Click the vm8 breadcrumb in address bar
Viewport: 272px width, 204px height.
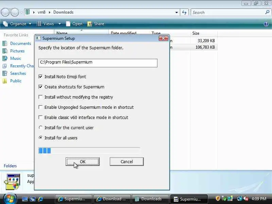[x=41, y=12]
